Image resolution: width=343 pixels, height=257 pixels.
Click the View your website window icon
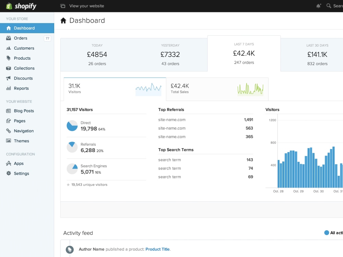tap(63, 6)
